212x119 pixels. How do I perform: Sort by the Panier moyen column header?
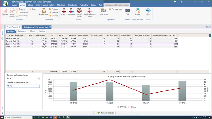[83, 35]
